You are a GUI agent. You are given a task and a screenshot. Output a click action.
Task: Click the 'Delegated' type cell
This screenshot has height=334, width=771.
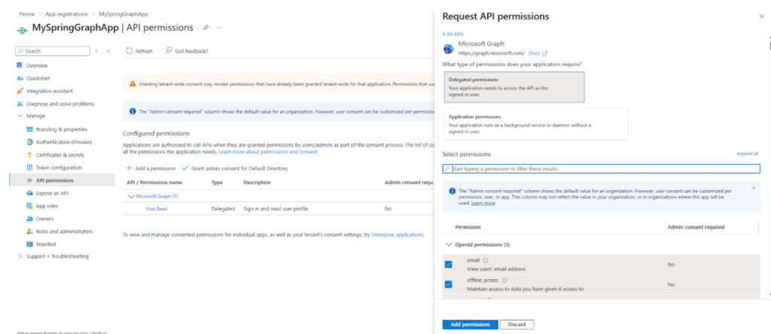pos(223,209)
